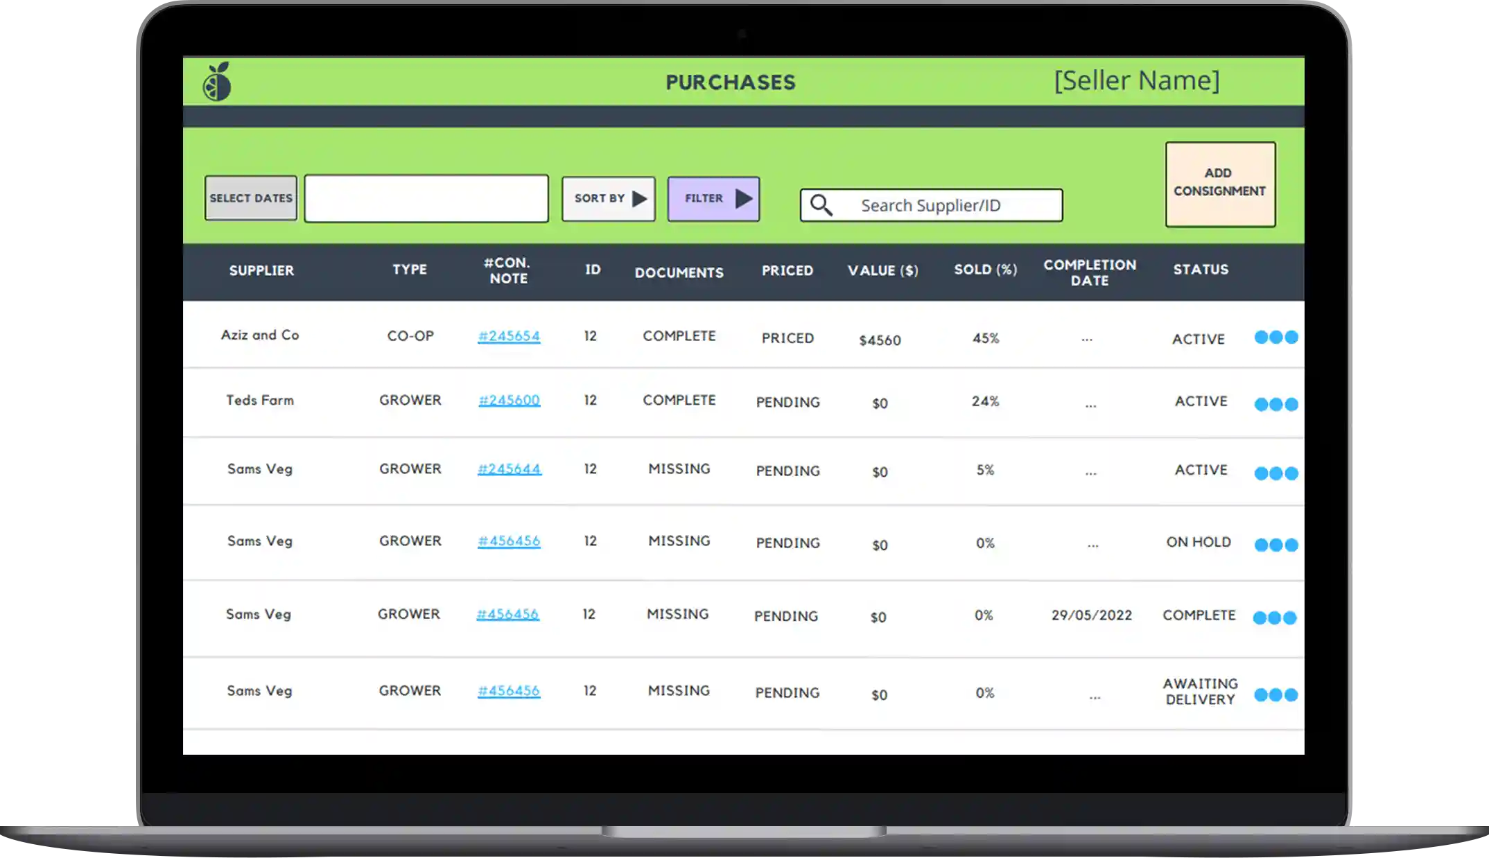Click the $4560 value cell

coord(880,340)
